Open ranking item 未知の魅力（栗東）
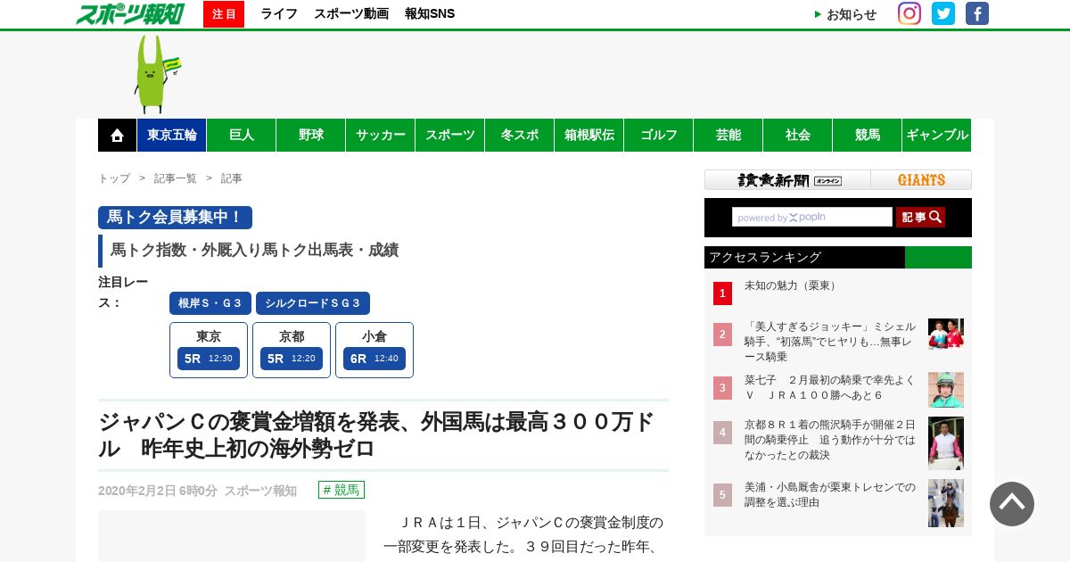 (792, 285)
